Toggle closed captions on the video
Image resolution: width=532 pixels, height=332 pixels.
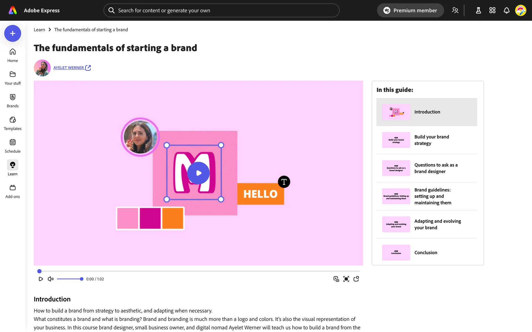336,279
